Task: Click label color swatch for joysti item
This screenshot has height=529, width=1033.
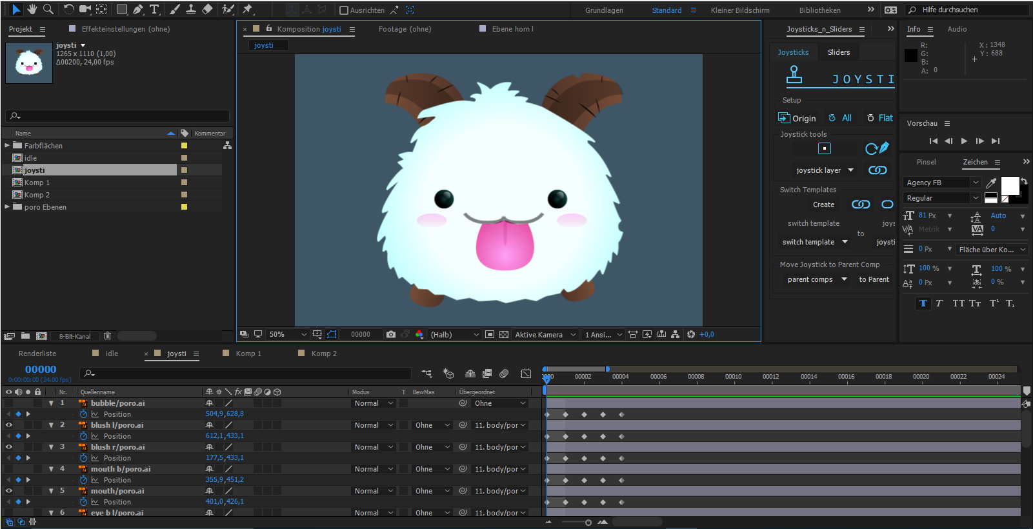Action: point(184,170)
